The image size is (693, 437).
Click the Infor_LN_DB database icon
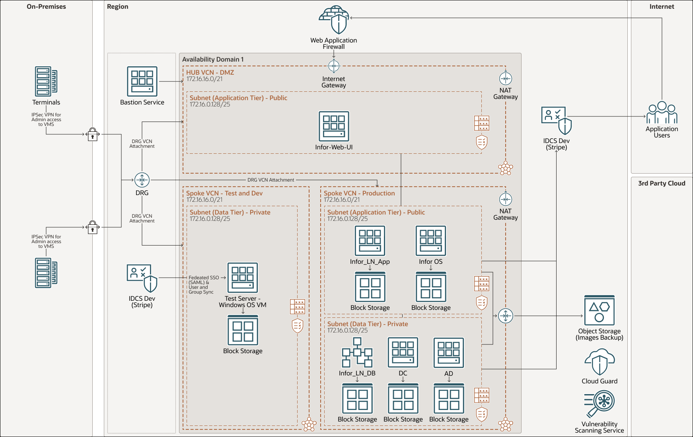tap(357, 354)
